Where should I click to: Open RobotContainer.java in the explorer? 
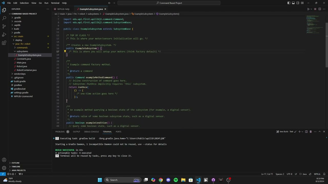point(26,70)
